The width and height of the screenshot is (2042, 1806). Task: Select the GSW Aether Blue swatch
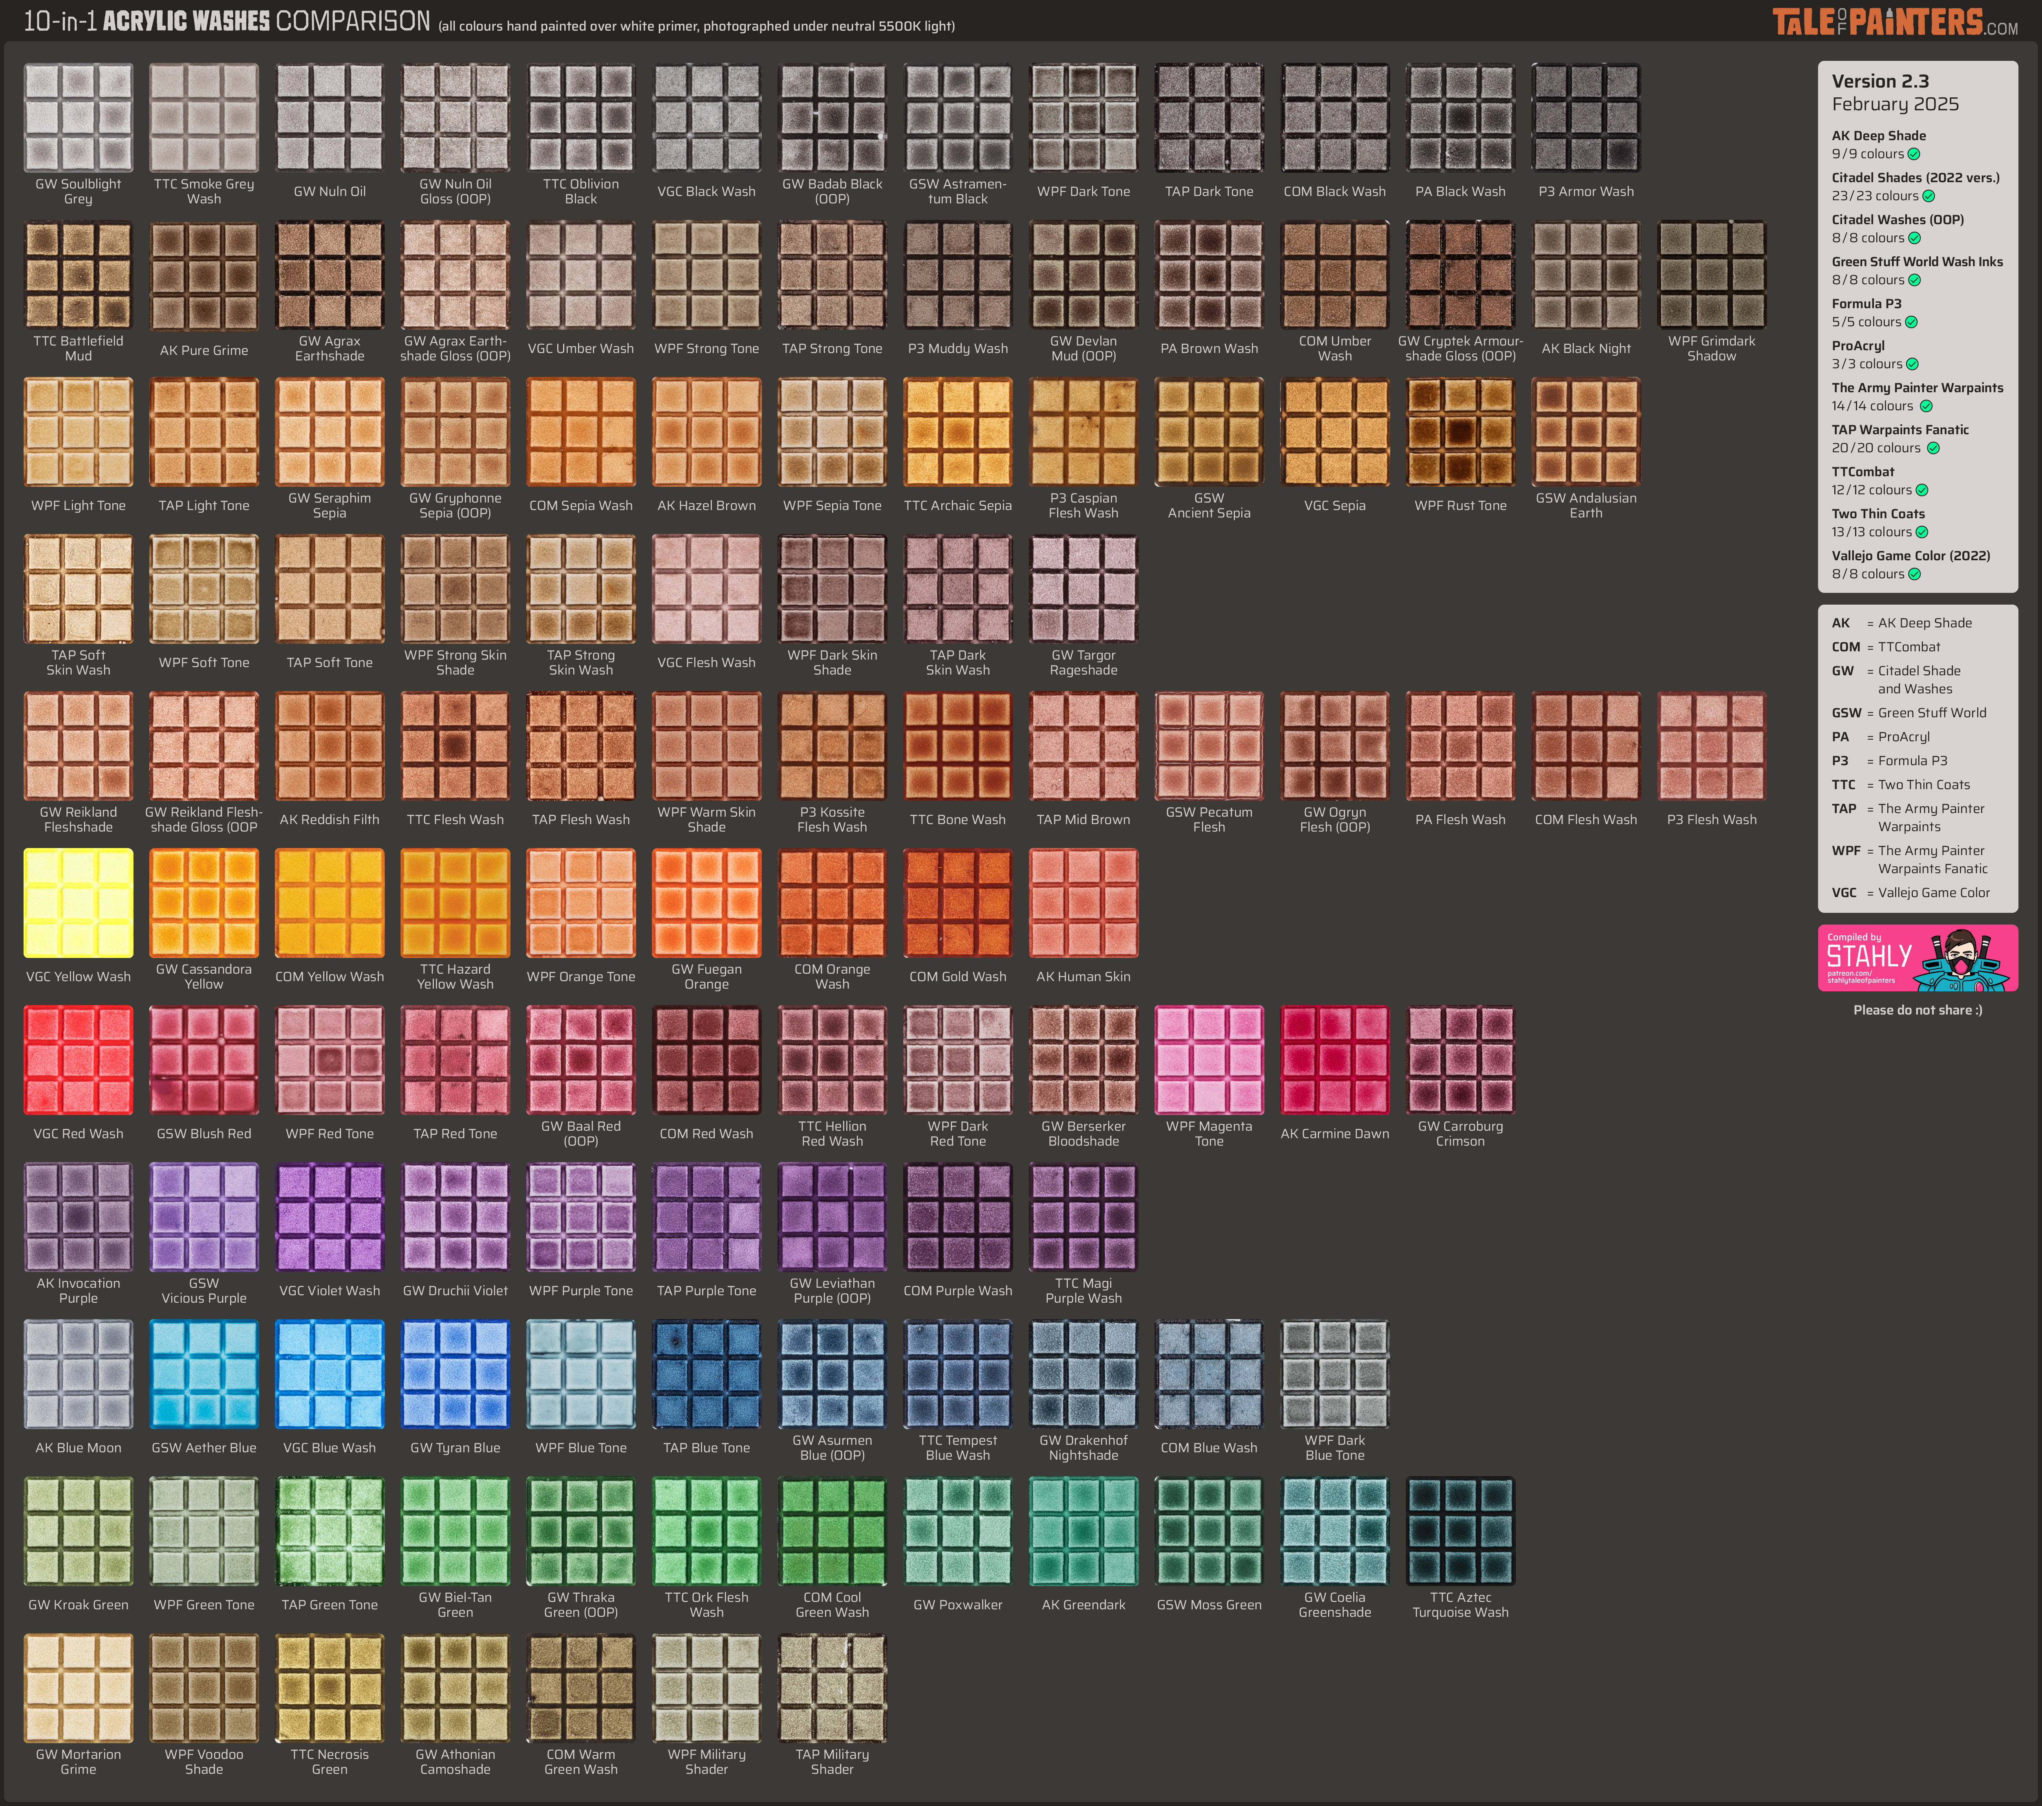tap(204, 1375)
